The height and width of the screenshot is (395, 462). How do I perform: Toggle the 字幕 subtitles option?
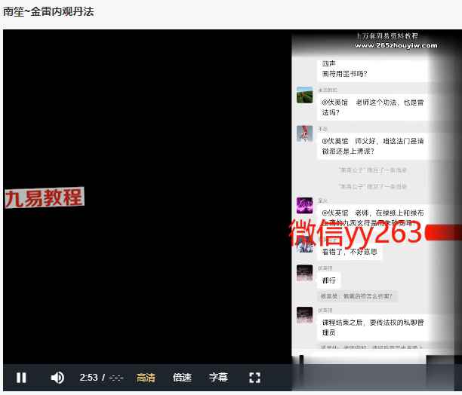click(218, 377)
